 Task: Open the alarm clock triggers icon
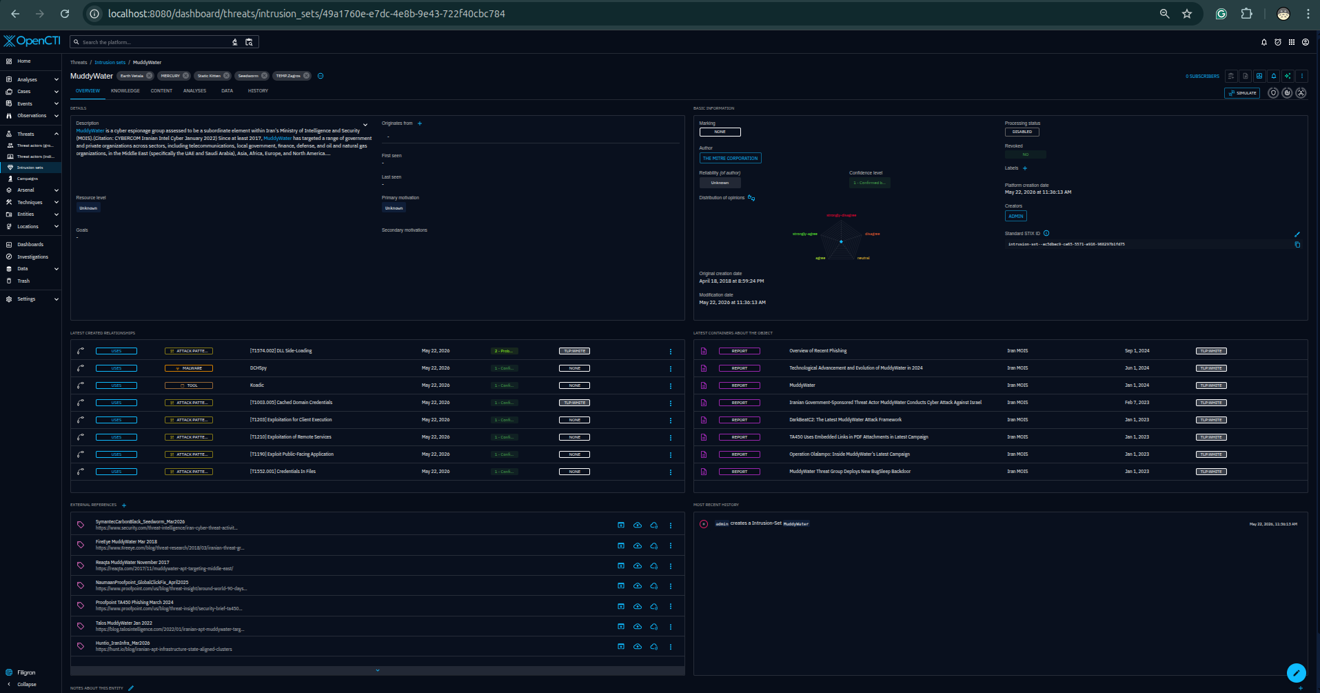1278,42
